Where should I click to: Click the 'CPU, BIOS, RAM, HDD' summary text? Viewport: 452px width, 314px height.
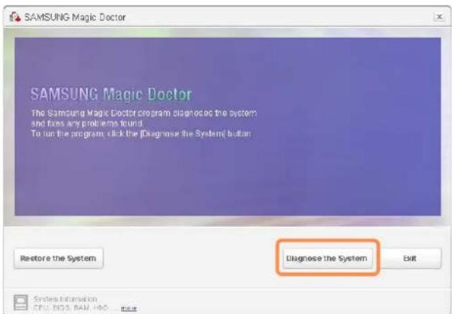[70, 308]
